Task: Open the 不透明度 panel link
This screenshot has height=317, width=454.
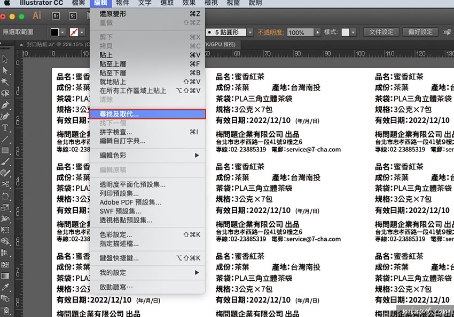Action: click(x=270, y=32)
